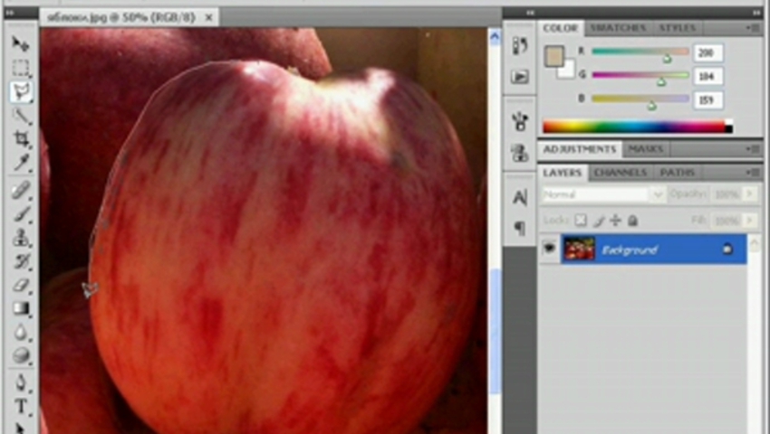This screenshot has height=434, width=770.
Task: Click the R value input field
Action: point(707,52)
